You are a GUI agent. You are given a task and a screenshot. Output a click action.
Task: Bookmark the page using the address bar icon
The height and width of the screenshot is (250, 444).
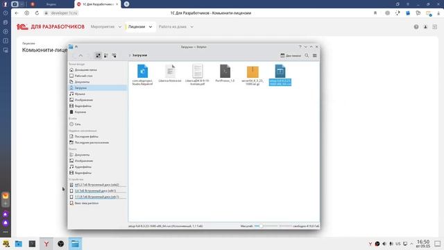(x=375, y=13)
